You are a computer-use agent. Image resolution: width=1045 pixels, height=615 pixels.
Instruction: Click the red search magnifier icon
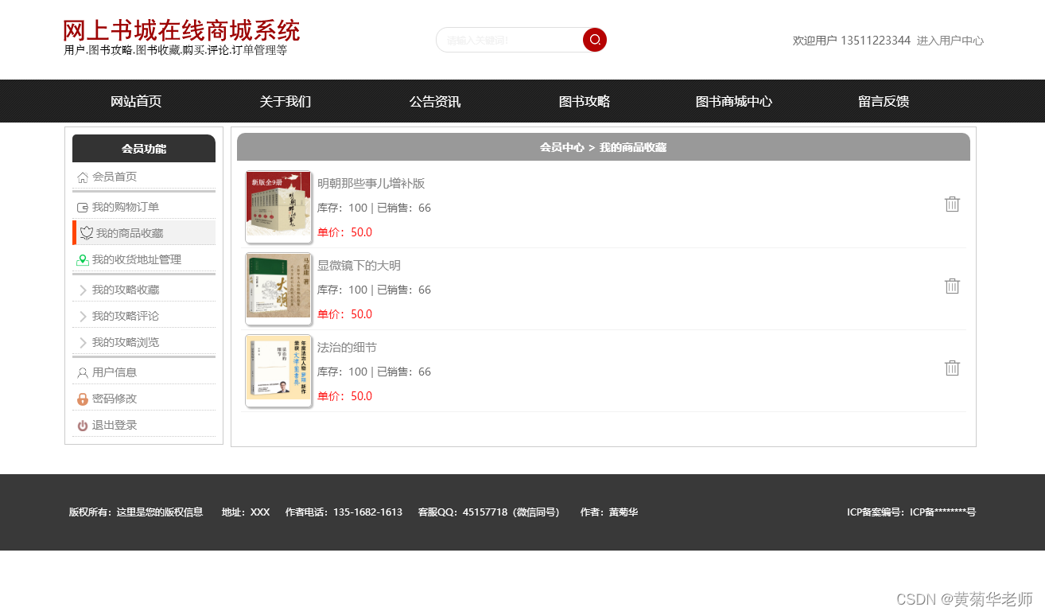(594, 40)
